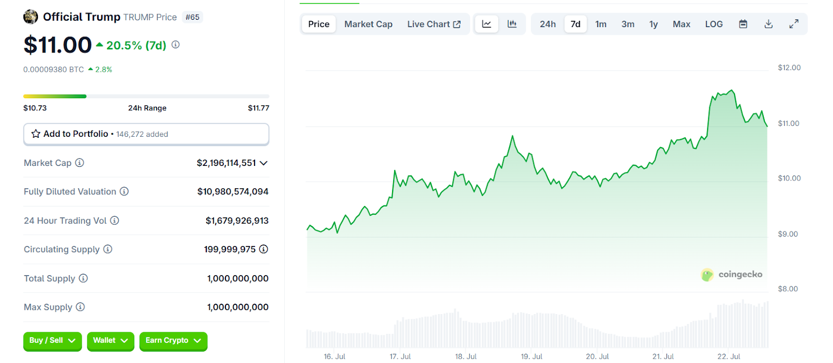
Task: Select the Price chart tab
Action: tap(319, 24)
